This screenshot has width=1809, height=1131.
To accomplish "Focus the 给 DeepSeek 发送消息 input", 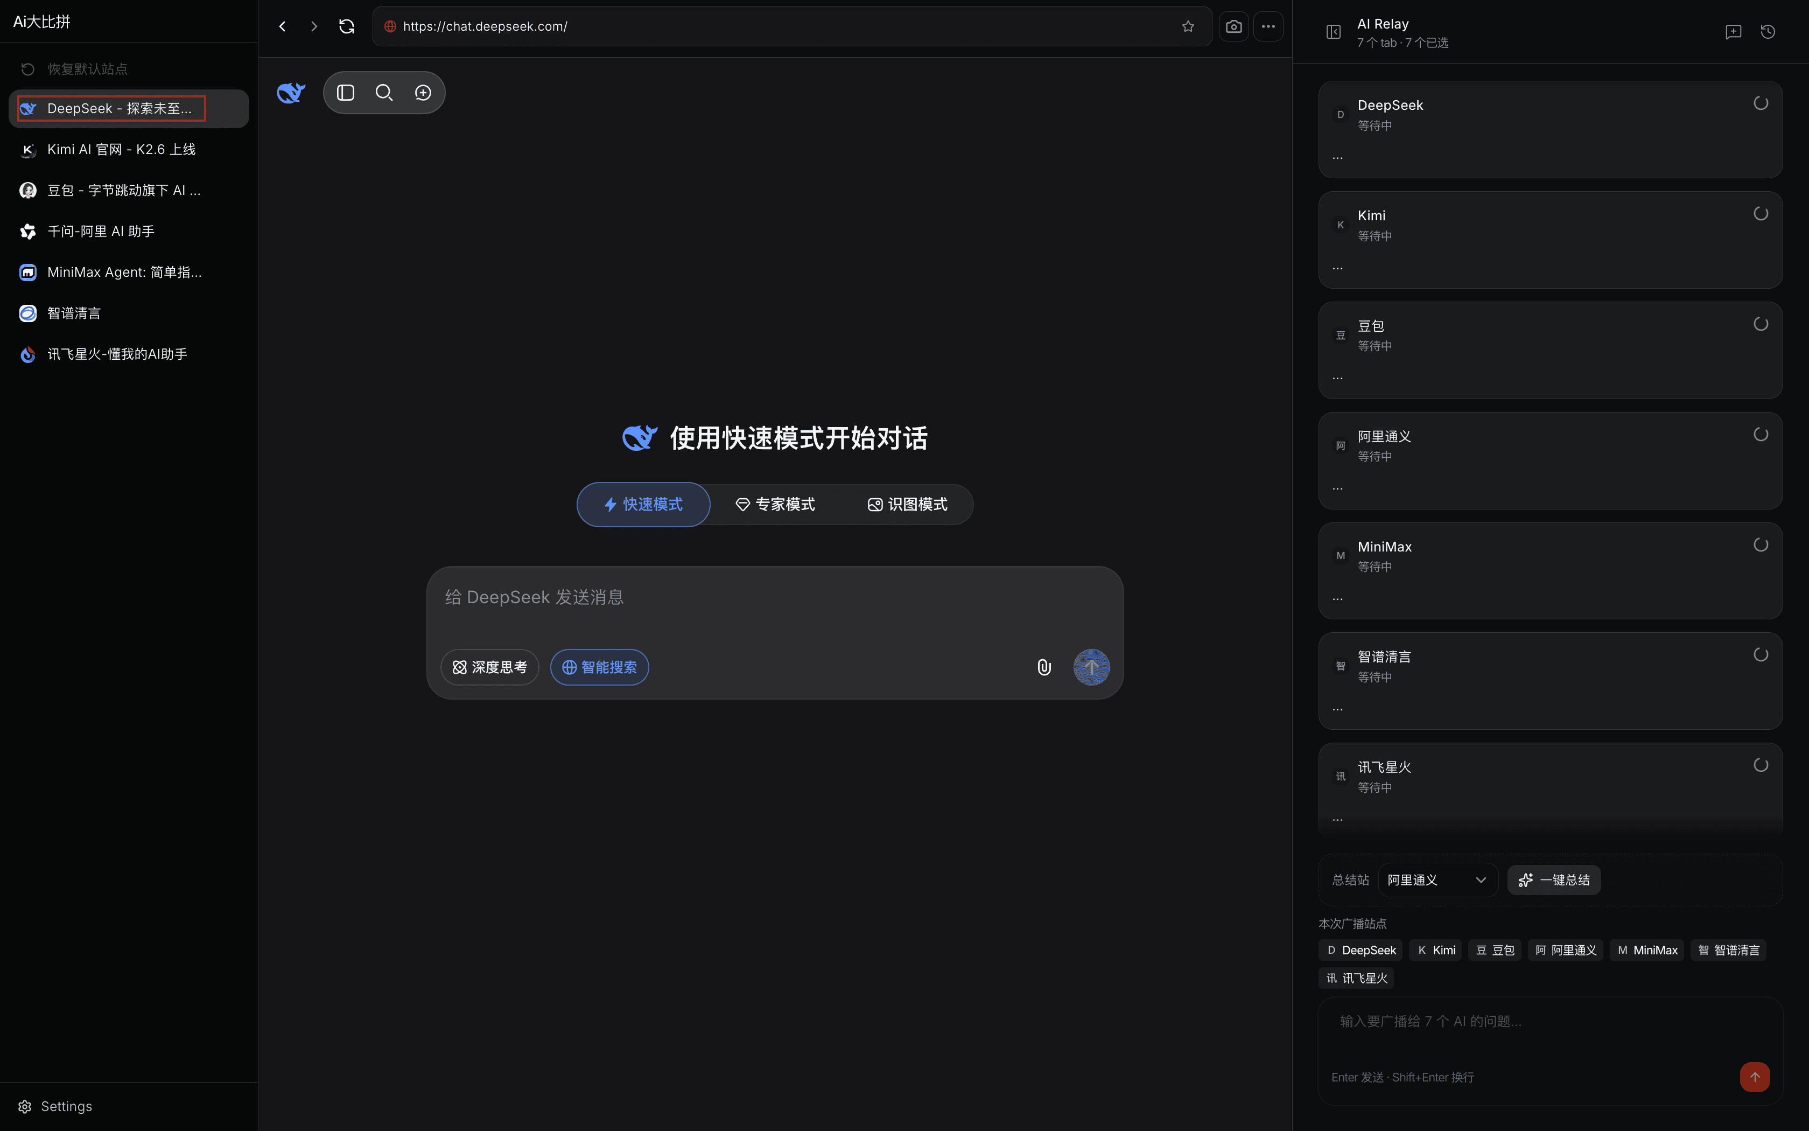I will (x=774, y=598).
